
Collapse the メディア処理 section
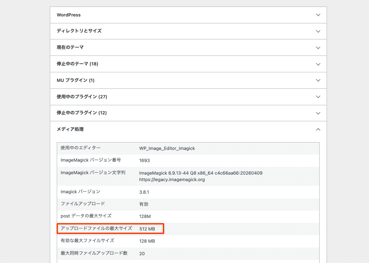click(188, 129)
